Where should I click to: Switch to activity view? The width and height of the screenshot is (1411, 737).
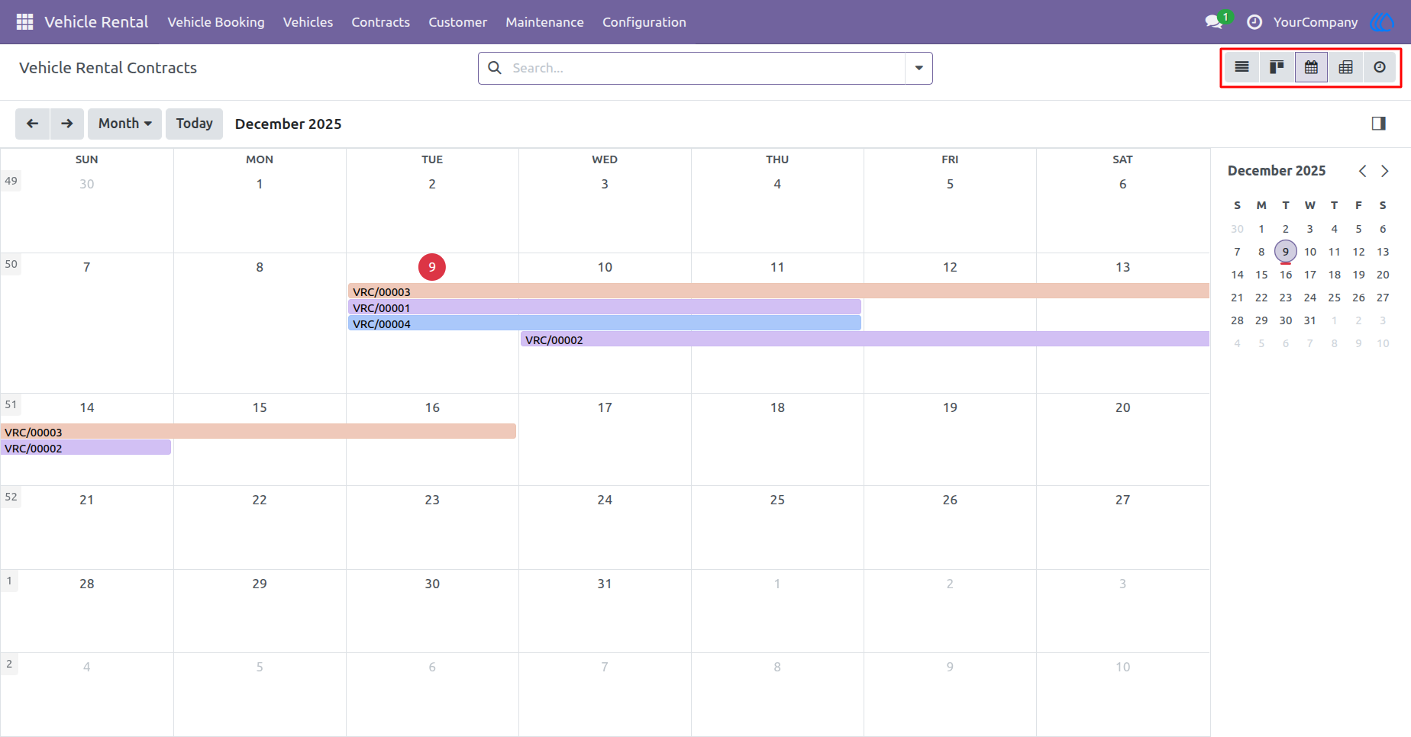point(1380,67)
